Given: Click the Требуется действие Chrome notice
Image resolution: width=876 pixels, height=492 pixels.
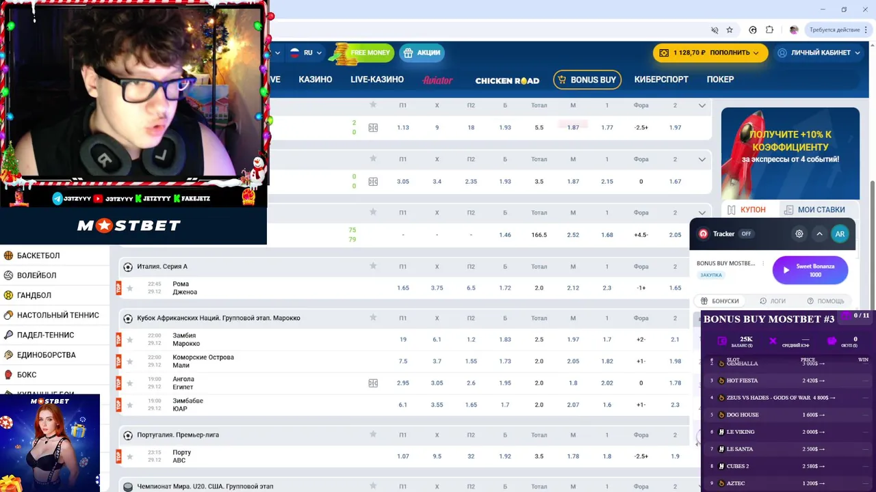Looking at the screenshot, I should [834, 30].
